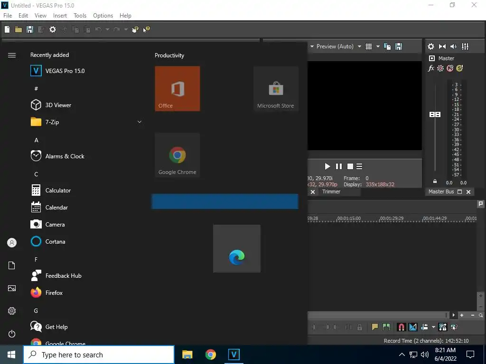Click the Interactive Tutorials hand icon
486x364 pixels.
pos(135,29)
